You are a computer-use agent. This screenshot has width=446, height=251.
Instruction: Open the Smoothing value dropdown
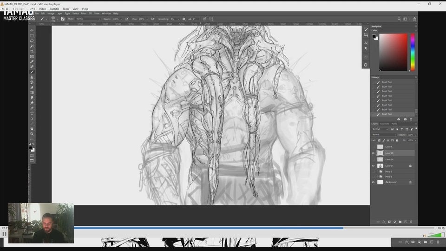coord(178,19)
